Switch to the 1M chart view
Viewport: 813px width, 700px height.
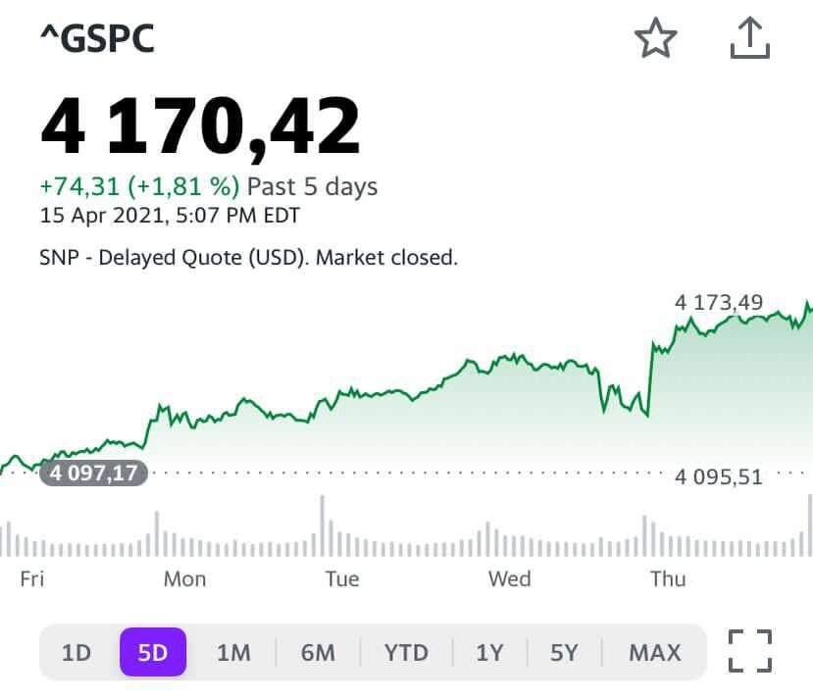click(x=233, y=651)
